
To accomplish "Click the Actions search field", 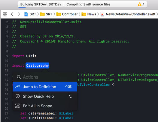I will [45, 77].
